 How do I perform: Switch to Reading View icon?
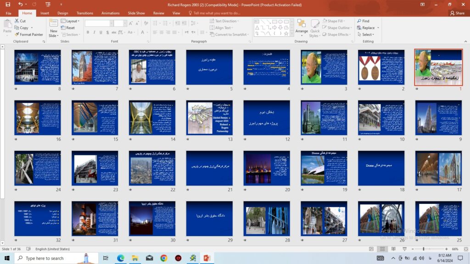click(393, 249)
